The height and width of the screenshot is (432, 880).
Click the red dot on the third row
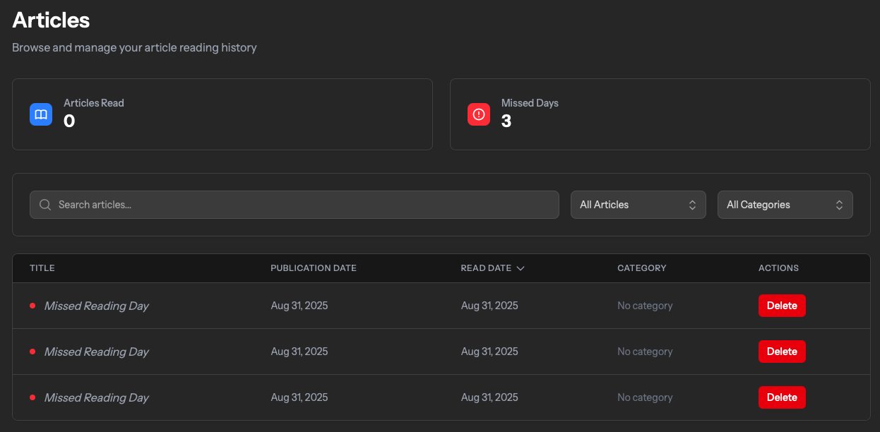[32, 397]
